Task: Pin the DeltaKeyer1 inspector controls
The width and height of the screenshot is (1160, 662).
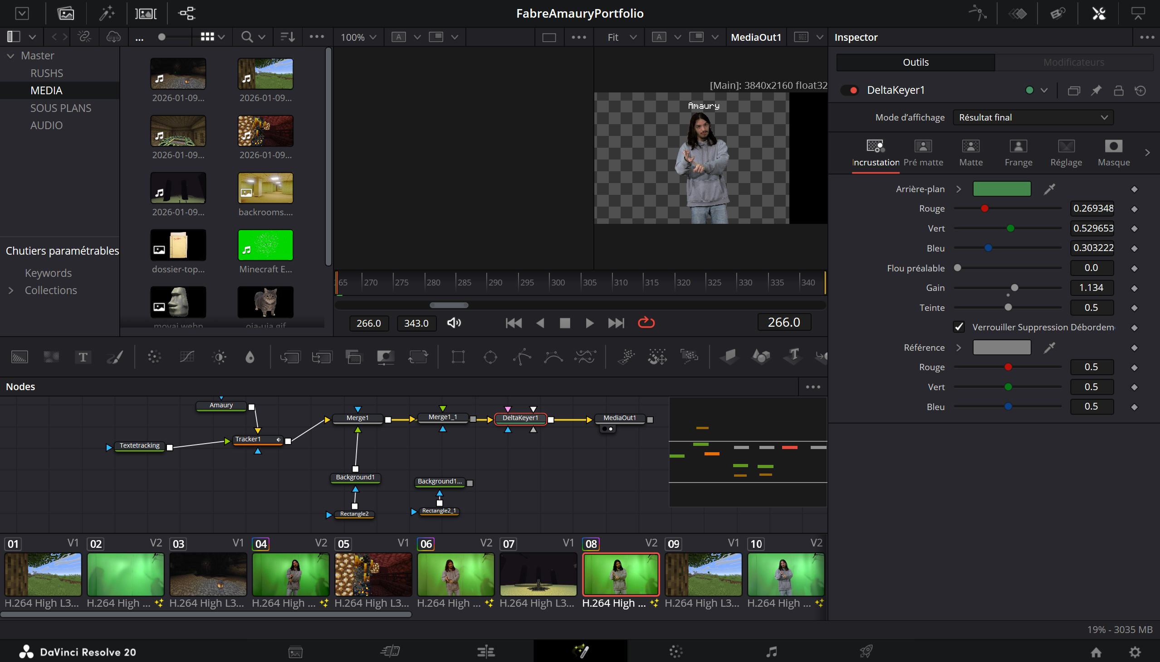Action: (x=1096, y=91)
